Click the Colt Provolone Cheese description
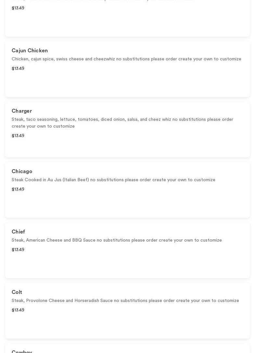This screenshot has height=353, width=255. point(125,301)
